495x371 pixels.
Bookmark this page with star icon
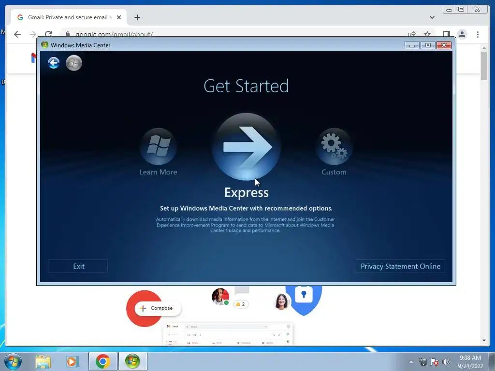427,34
